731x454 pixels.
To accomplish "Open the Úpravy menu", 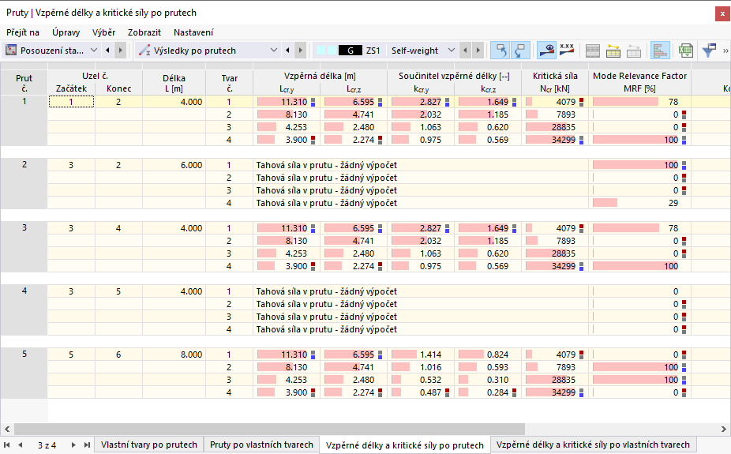I will coord(66,32).
